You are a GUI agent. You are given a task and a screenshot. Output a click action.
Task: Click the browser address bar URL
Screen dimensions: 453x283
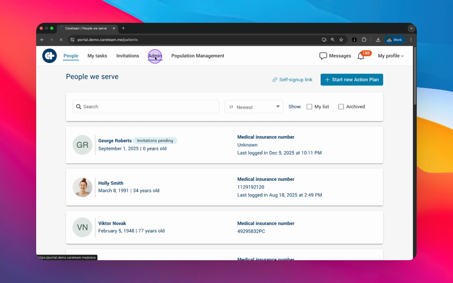(107, 40)
